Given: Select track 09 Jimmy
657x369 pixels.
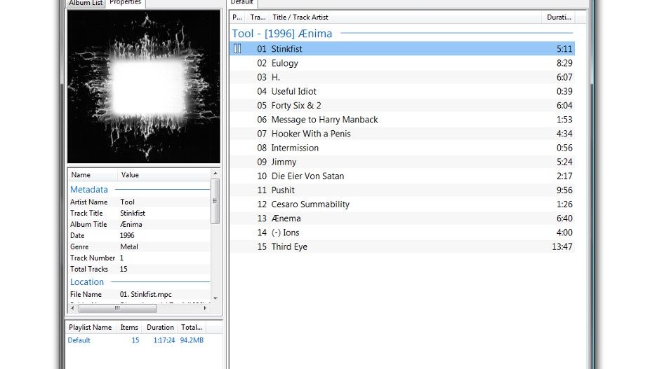Looking at the screenshot, I should tap(402, 162).
